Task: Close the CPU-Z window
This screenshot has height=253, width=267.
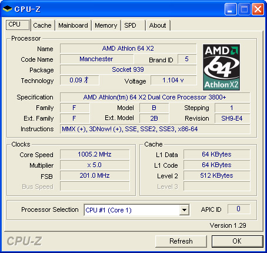Action: click(258, 9)
